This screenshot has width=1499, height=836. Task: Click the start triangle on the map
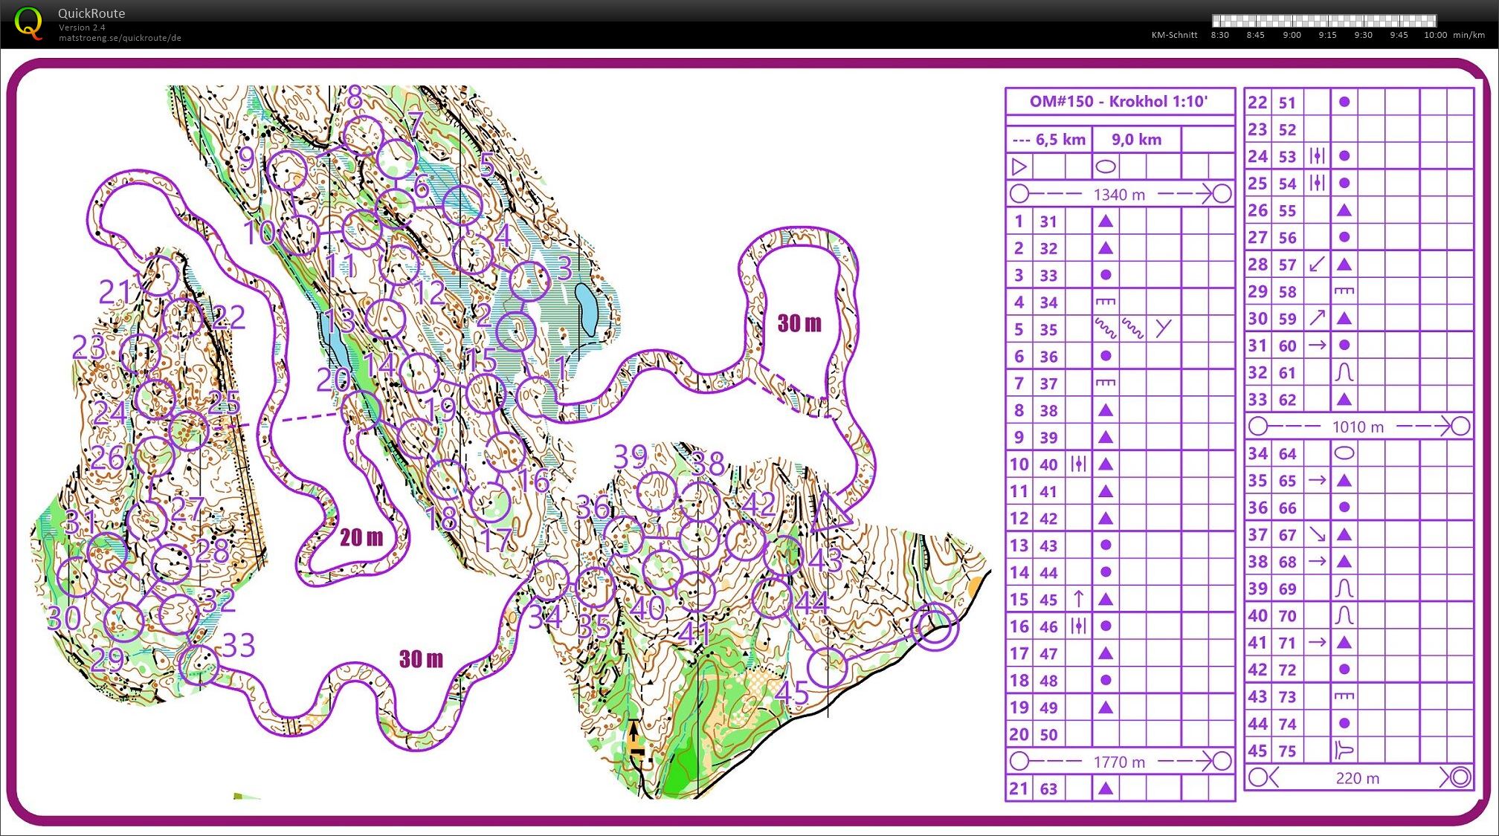coord(831,512)
